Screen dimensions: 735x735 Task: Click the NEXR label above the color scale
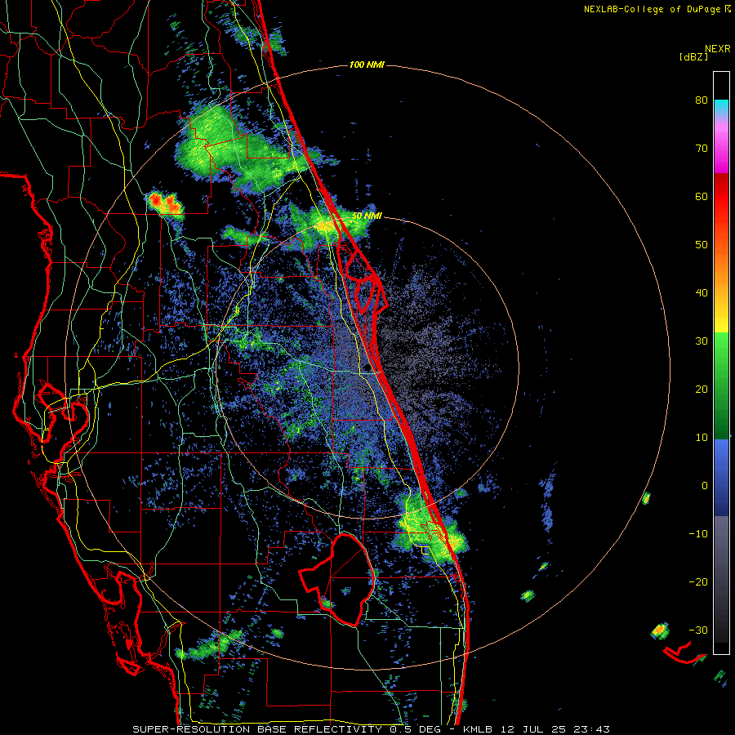point(718,48)
